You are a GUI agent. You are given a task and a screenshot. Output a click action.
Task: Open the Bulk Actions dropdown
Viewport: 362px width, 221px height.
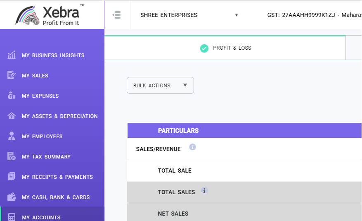[x=160, y=85]
